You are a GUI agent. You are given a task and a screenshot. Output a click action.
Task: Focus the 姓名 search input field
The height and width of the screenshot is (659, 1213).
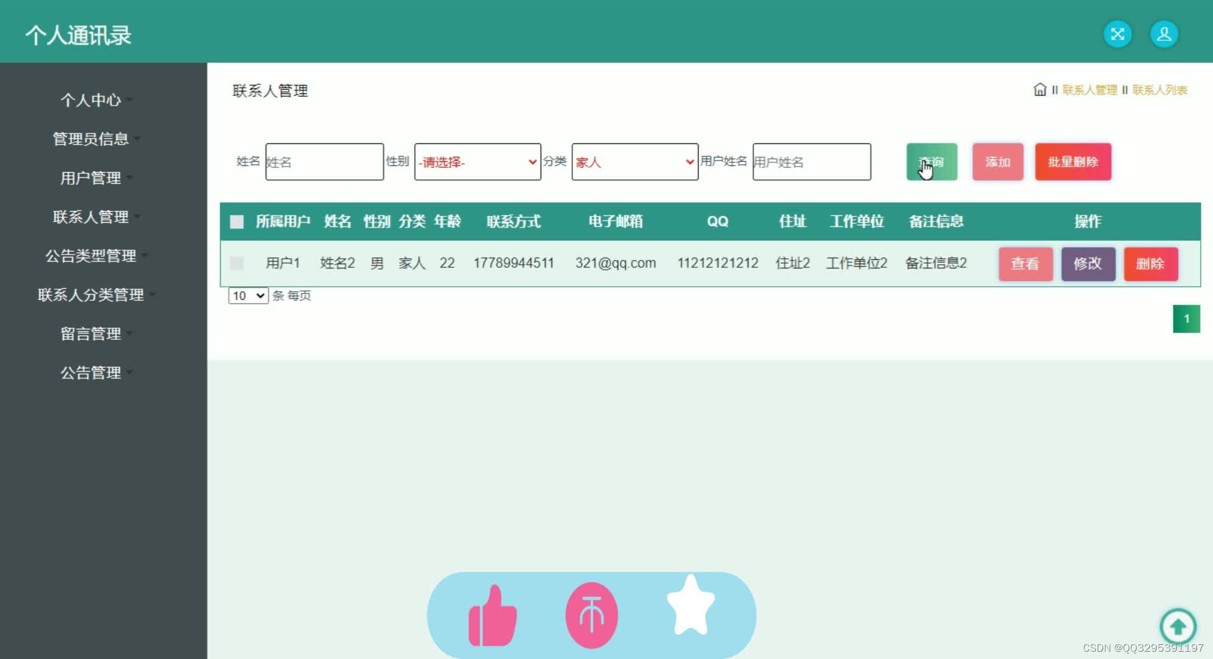324,162
